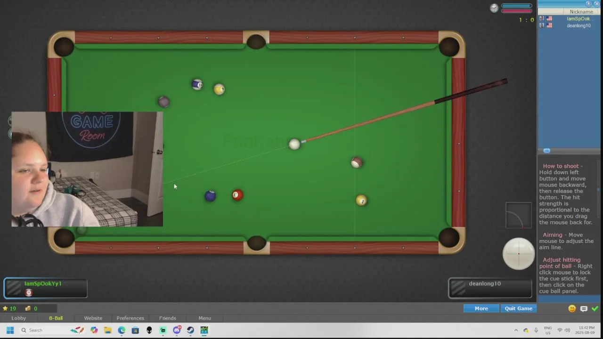Open the Friends tab
603x339 pixels.
(168, 318)
